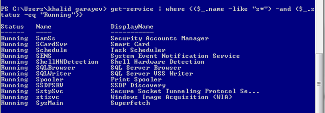Click the vertical scrollbar track above thumb
This screenshot has width=325, height=113.
pyautogui.click(x=320, y=26)
